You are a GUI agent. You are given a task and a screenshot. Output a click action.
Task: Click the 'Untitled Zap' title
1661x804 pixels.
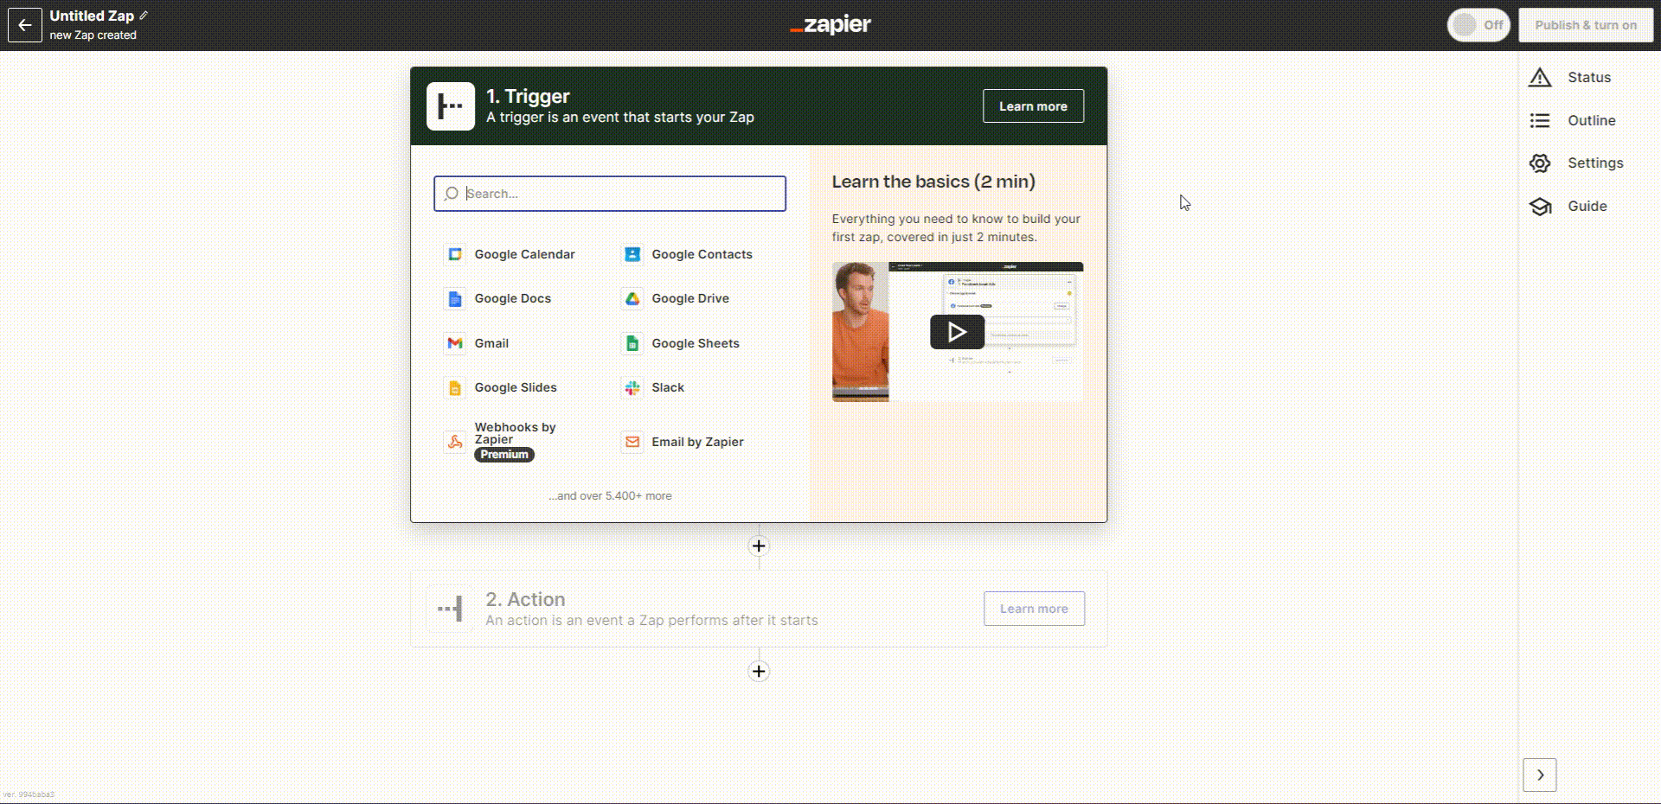92,16
